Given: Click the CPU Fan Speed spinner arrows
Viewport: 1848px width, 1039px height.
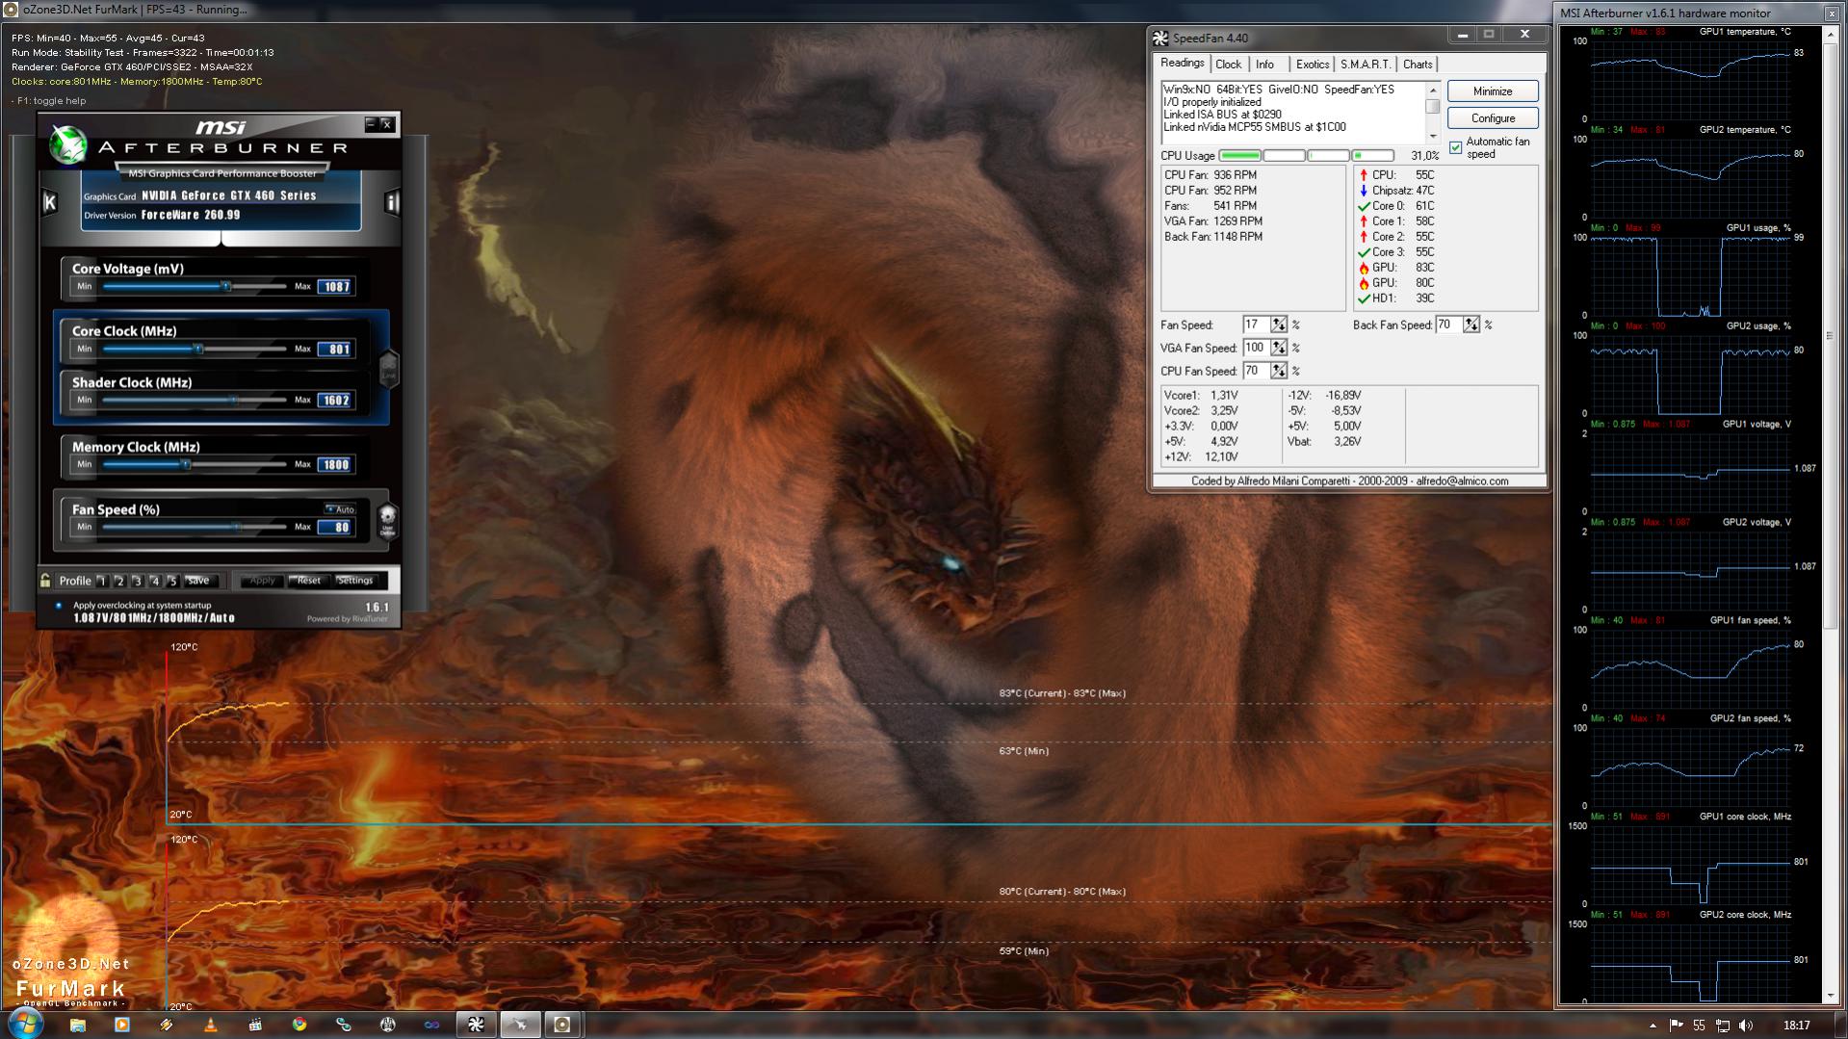Looking at the screenshot, I should click(1278, 372).
